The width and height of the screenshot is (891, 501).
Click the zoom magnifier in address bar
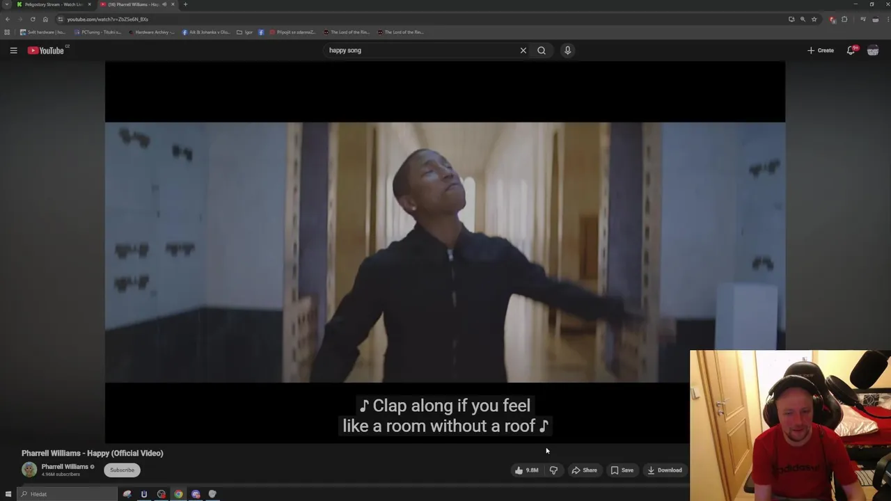pos(803,19)
